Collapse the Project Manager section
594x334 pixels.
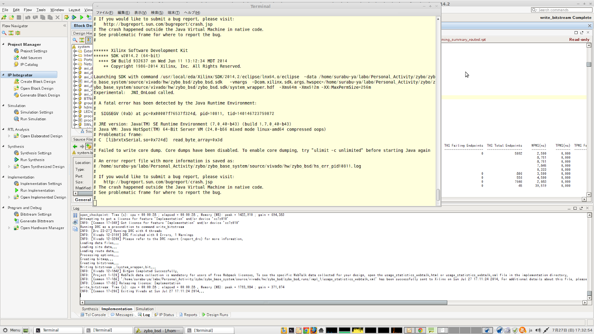coord(4,44)
